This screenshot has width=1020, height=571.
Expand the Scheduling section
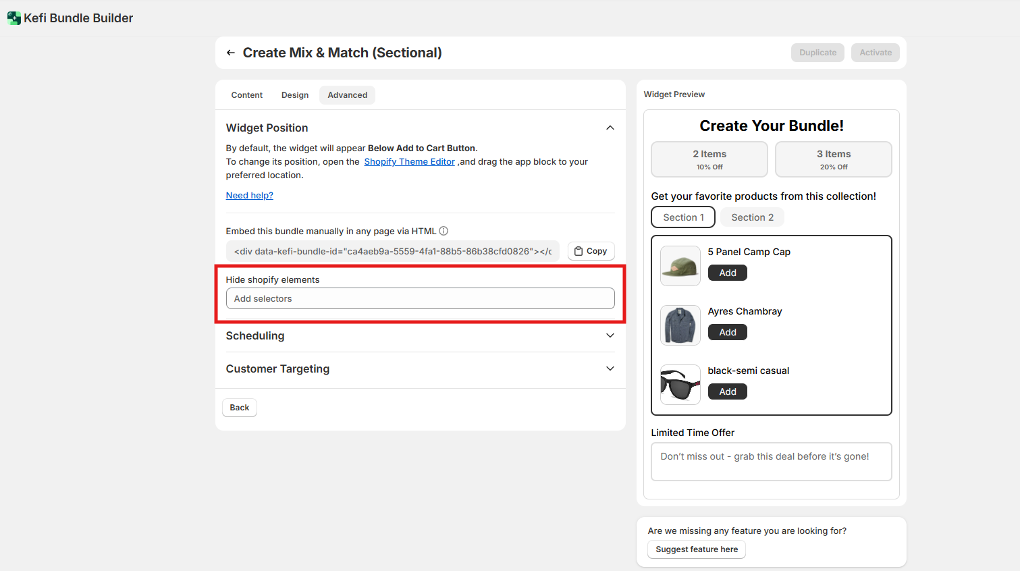610,335
